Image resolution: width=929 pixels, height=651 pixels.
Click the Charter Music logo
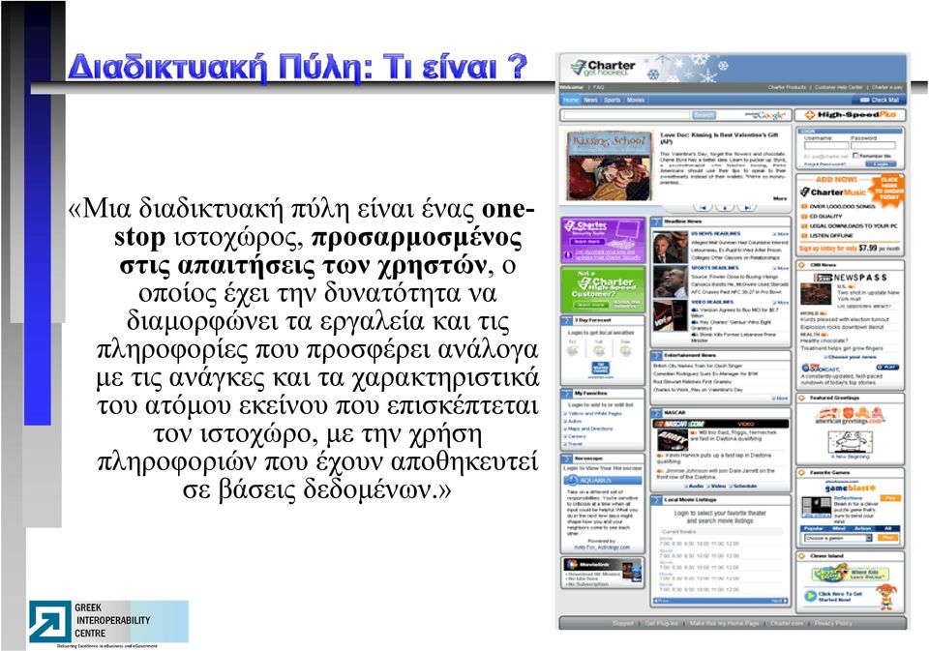(x=832, y=192)
